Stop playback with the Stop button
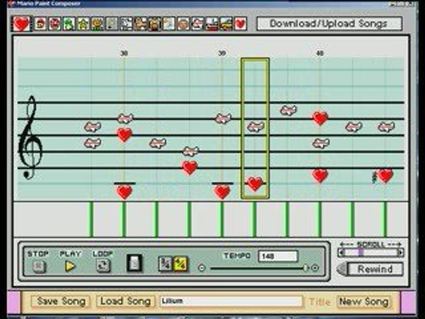425x319 pixels. pos(39,267)
